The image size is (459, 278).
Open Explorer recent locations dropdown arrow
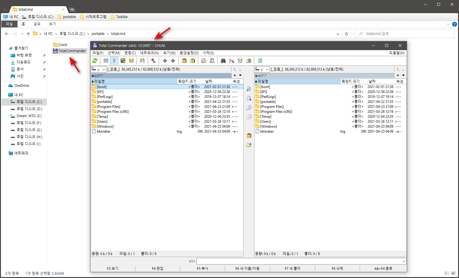click(x=22, y=34)
